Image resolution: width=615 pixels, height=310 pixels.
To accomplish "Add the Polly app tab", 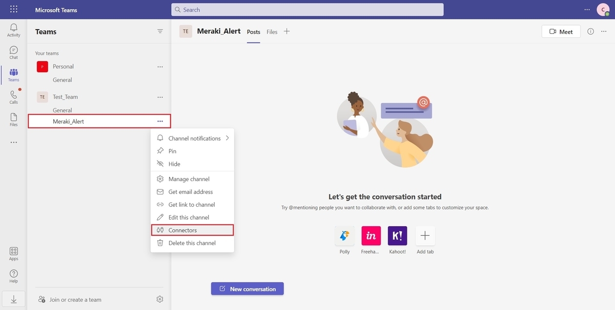I will click(x=344, y=236).
